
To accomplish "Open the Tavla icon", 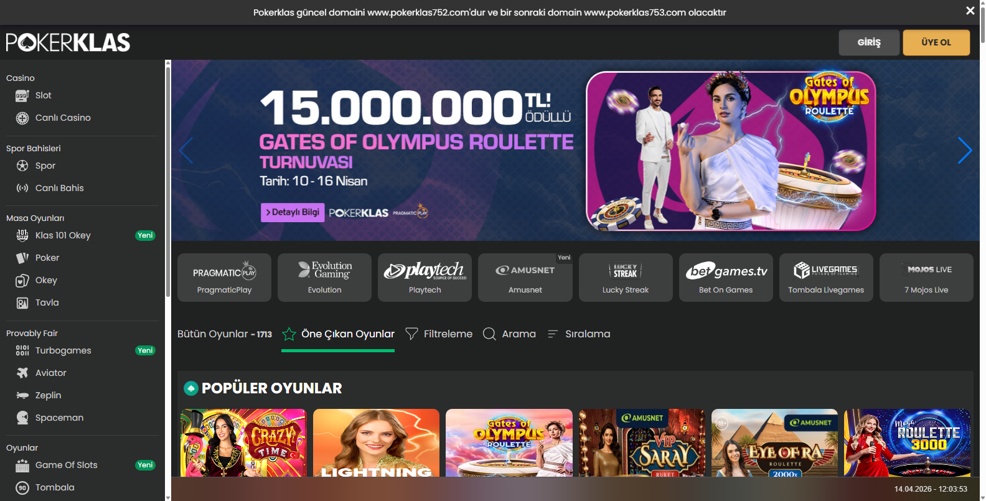I will (x=22, y=303).
